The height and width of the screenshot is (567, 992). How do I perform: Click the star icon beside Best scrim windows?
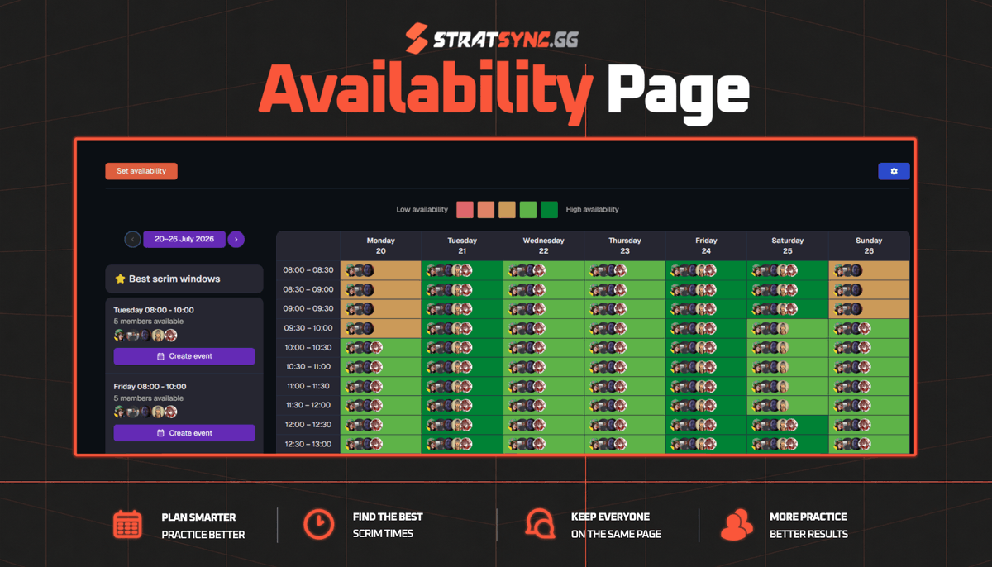pyautogui.click(x=120, y=279)
